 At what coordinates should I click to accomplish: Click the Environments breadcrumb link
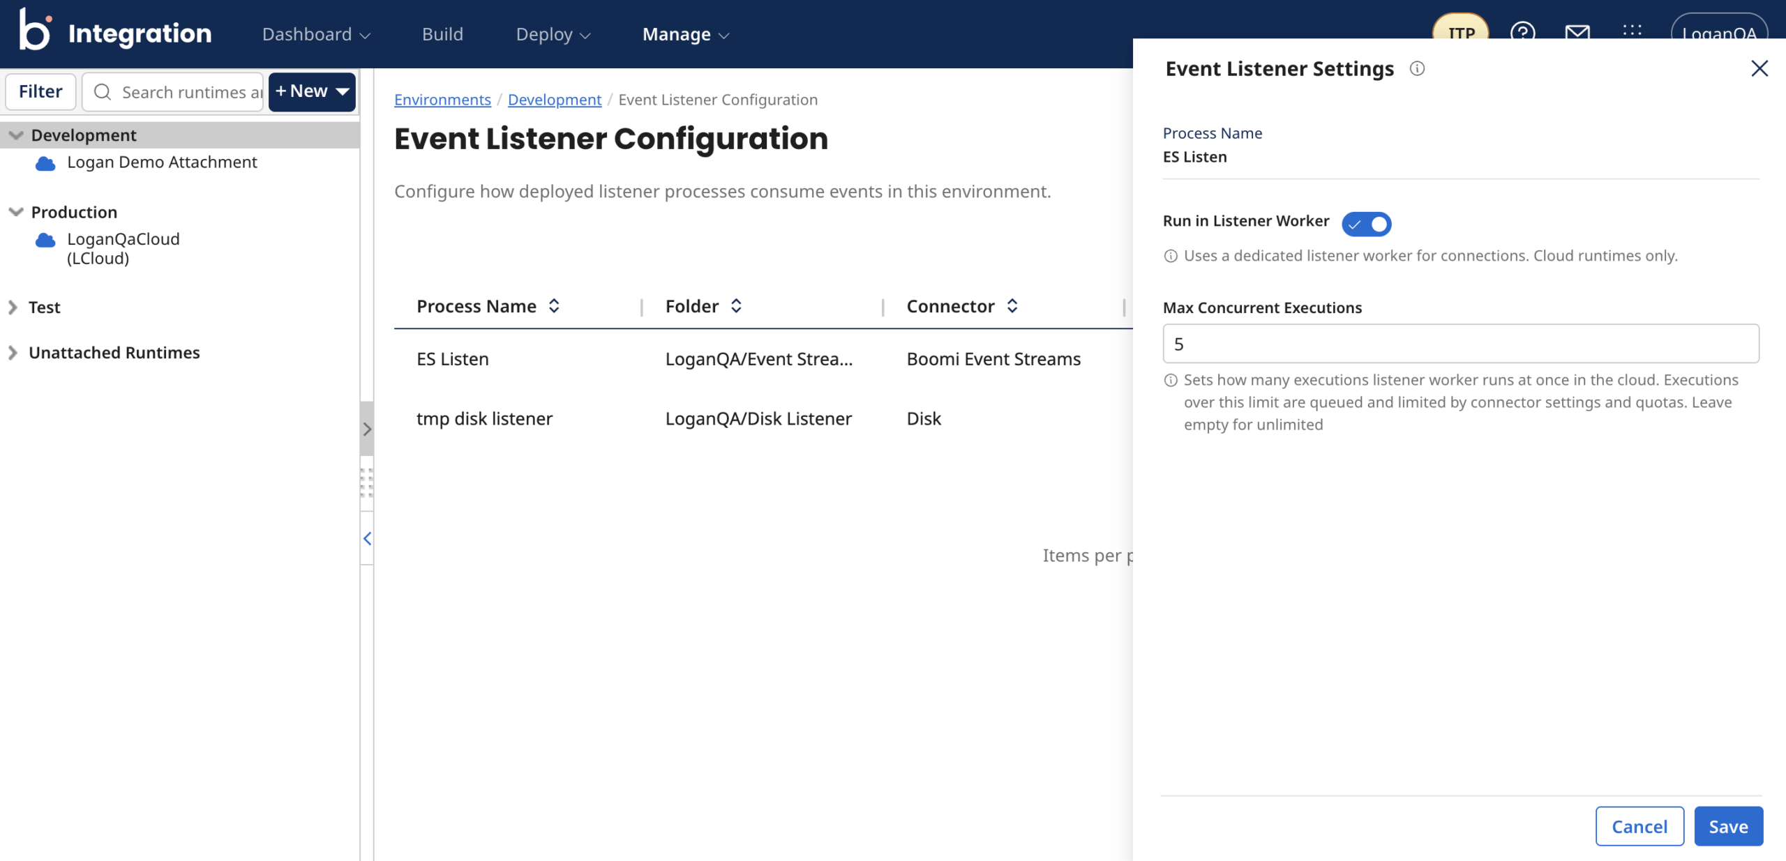tap(442, 100)
